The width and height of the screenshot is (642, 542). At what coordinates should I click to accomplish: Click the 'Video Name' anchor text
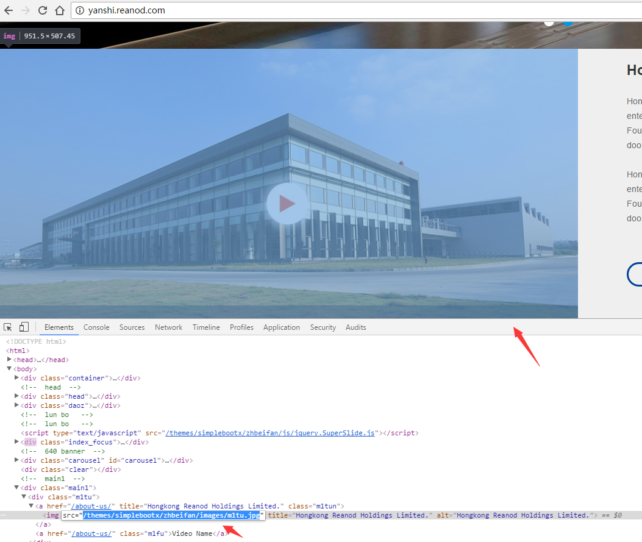192,534
